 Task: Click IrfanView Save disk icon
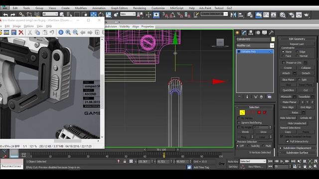[x=14, y=32]
